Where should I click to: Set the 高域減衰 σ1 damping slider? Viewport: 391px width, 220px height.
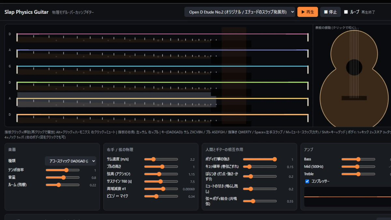coord(161,189)
